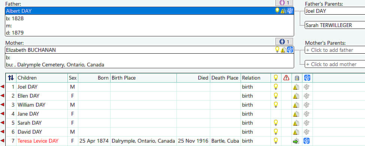
Task: Click the temple icon in Jane DAY's row
Action: click(x=296, y=114)
